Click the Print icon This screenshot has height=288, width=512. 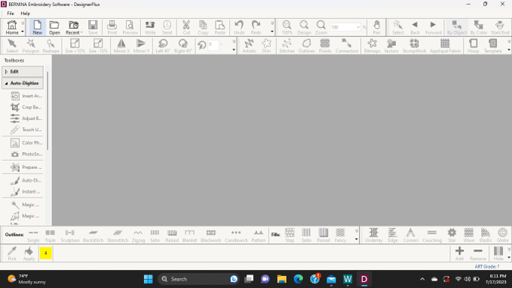[x=112, y=27]
